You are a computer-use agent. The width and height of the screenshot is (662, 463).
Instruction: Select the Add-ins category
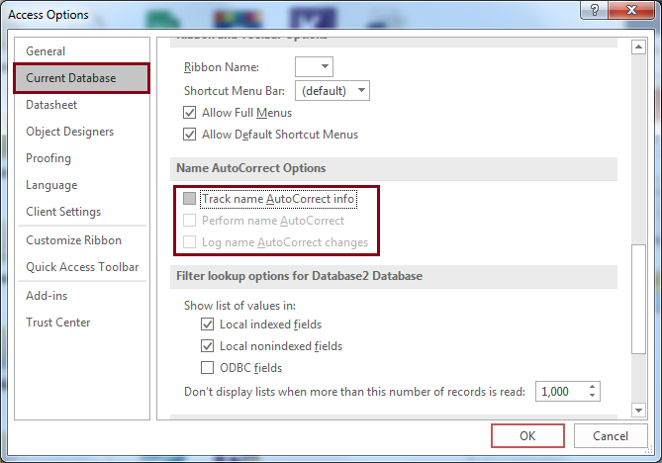coord(47,296)
